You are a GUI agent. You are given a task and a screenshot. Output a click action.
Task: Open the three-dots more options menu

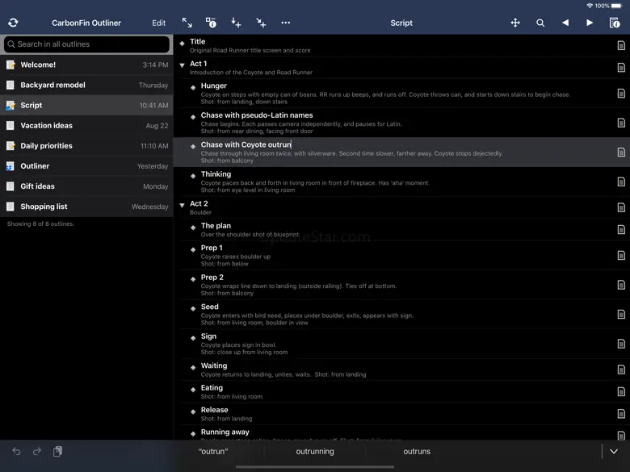click(x=286, y=23)
